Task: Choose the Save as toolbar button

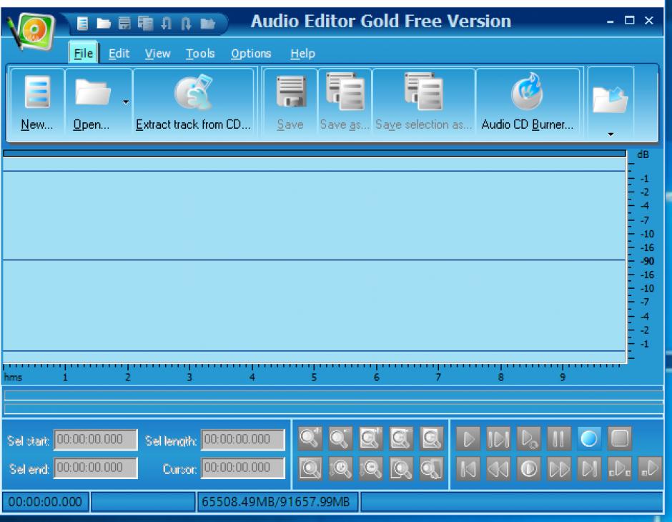Action: point(345,102)
